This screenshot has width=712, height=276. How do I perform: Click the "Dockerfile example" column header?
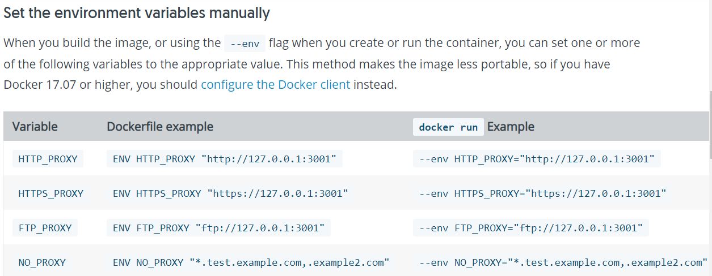click(160, 127)
